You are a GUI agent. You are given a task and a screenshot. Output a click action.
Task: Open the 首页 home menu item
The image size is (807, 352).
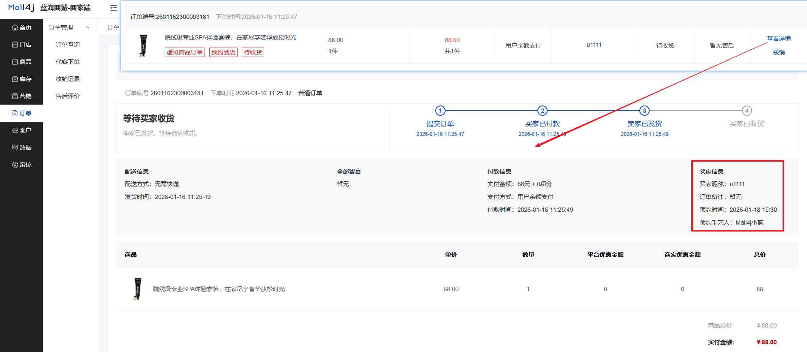pyautogui.click(x=21, y=27)
